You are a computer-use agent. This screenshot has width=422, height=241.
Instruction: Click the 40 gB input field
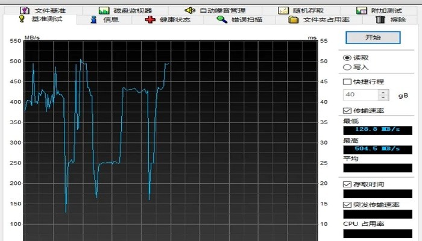pyautogui.click(x=360, y=95)
